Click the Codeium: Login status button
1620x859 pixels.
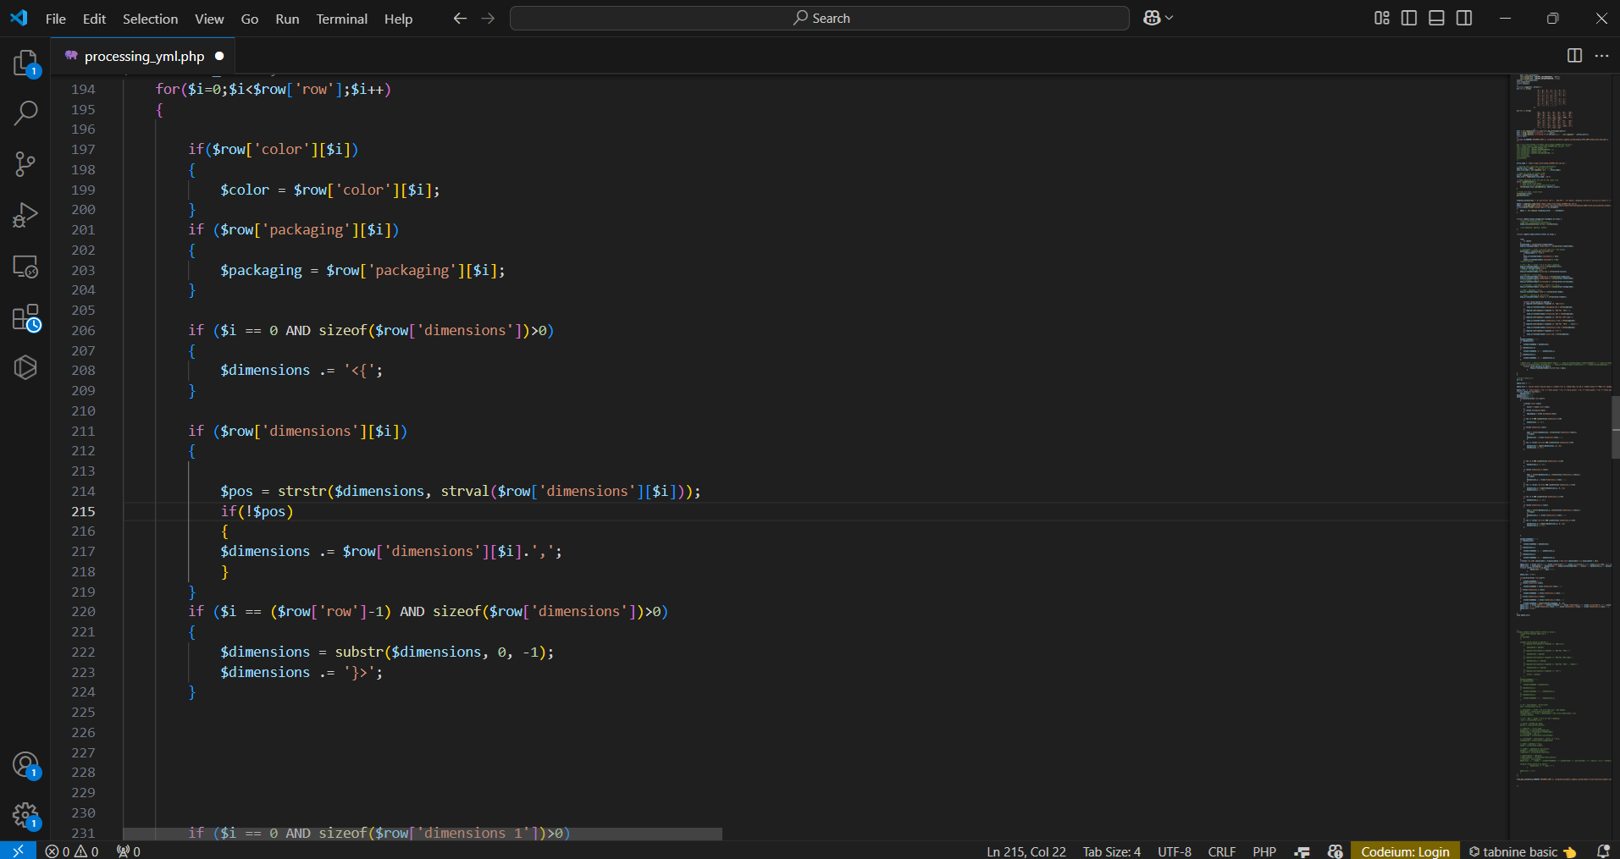point(1405,851)
